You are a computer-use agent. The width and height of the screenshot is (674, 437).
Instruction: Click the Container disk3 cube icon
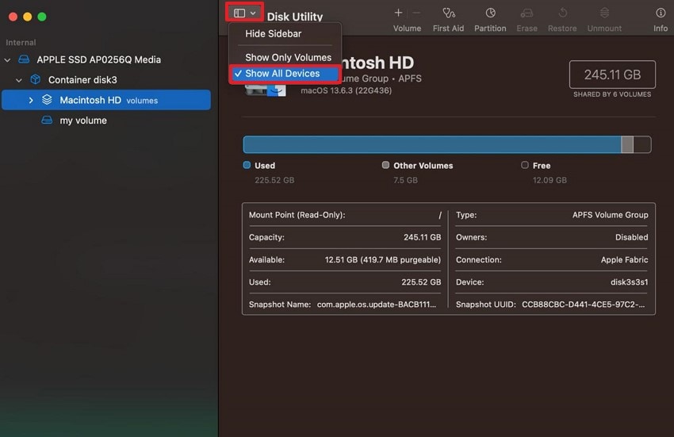coord(35,79)
